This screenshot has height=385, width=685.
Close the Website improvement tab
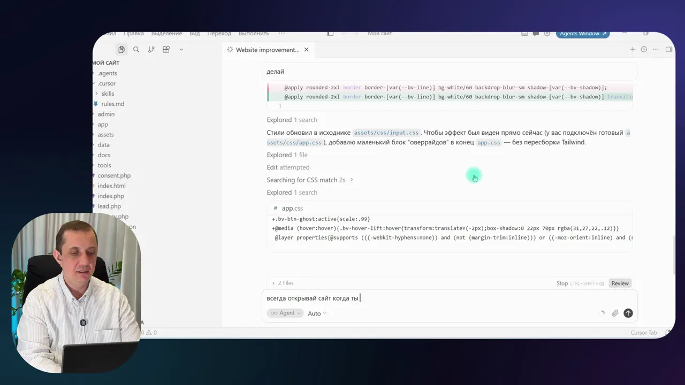tap(306, 50)
